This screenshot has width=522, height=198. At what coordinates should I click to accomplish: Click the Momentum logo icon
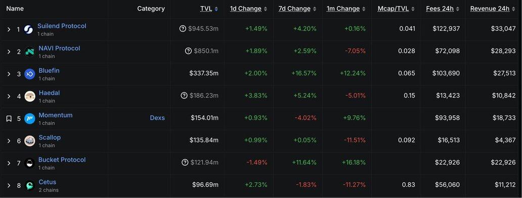click(x=30, y=119)
